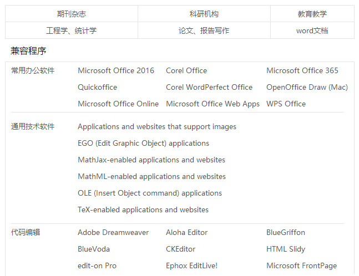
Task: Click the 兼容程序 heading
Action: 28,51
